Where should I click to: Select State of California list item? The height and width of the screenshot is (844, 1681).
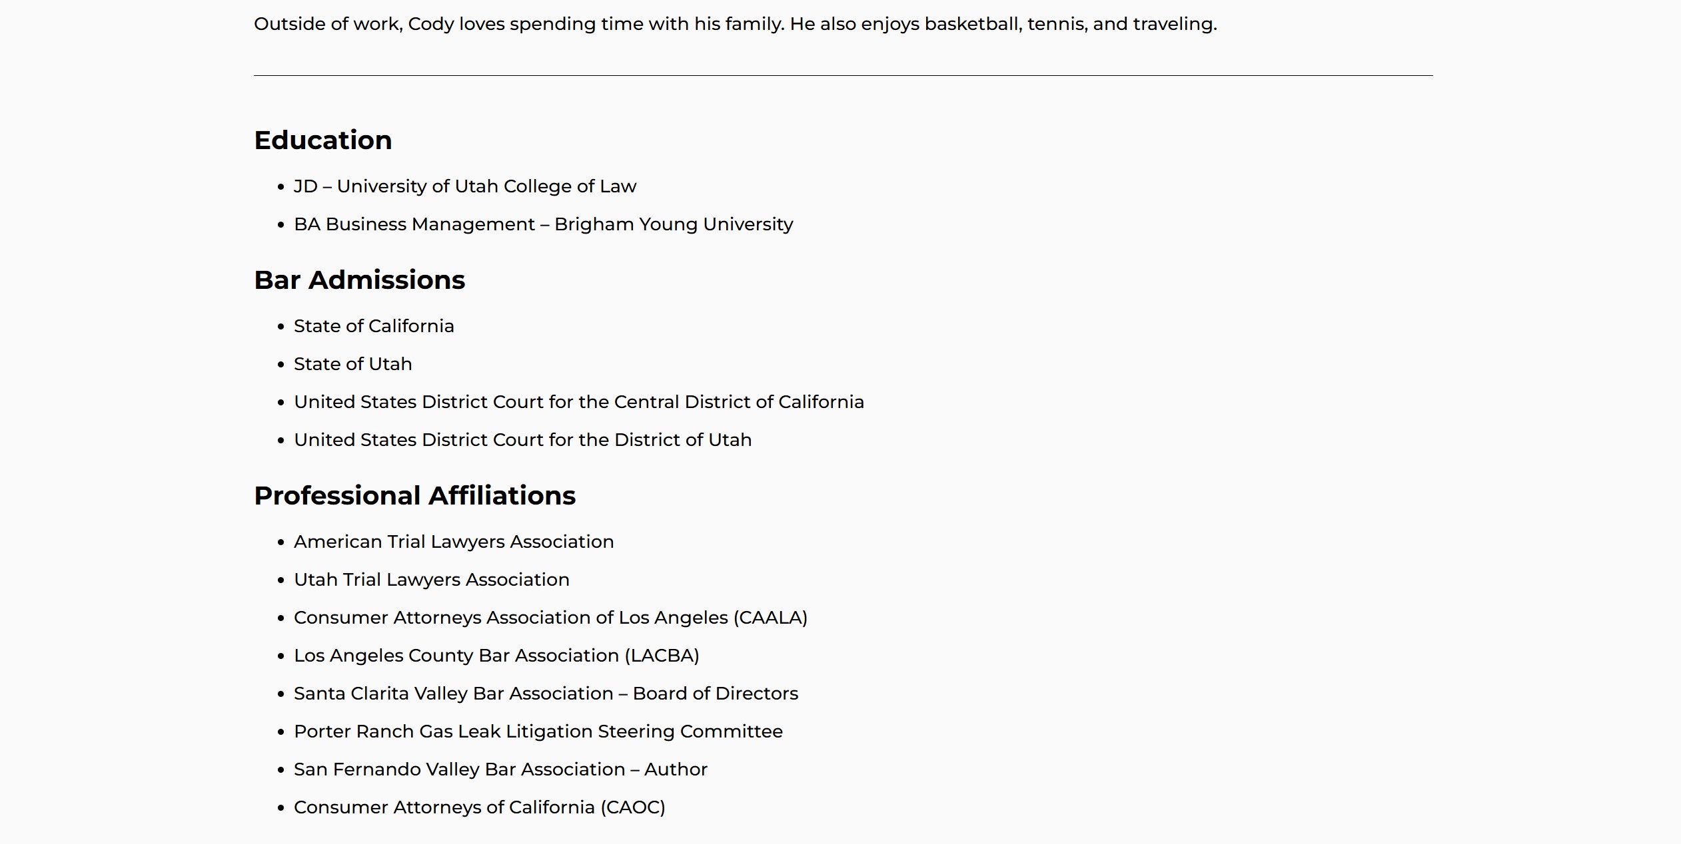pos(374,326)
